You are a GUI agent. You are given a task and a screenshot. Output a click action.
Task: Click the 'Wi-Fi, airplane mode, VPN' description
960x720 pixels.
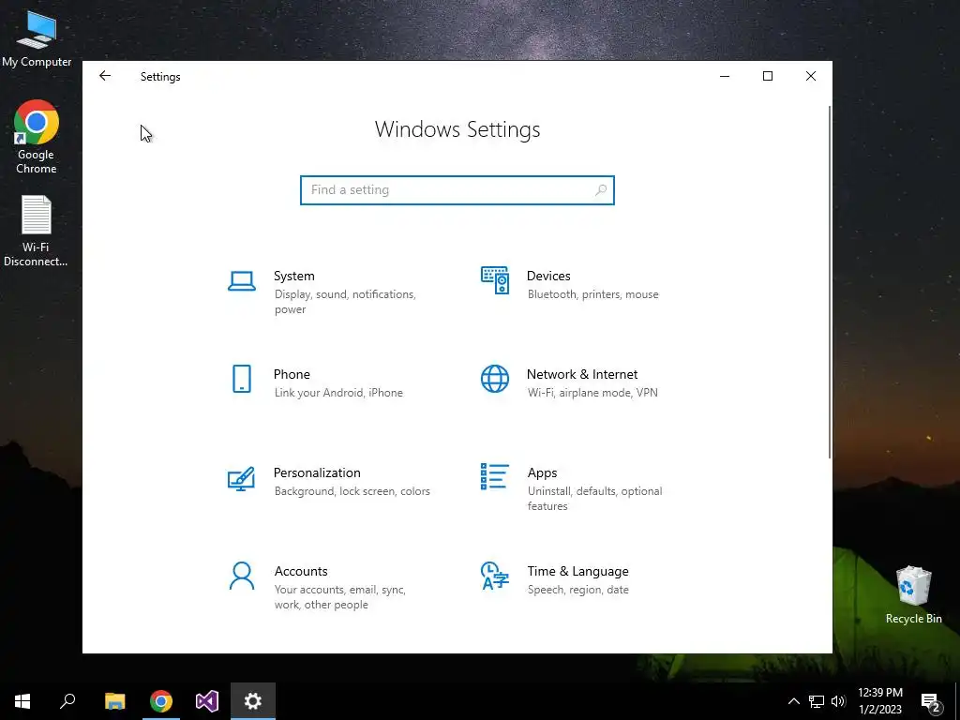pos(592,393)
